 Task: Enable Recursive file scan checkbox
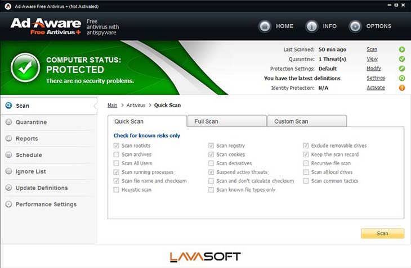tap(306, 163)
